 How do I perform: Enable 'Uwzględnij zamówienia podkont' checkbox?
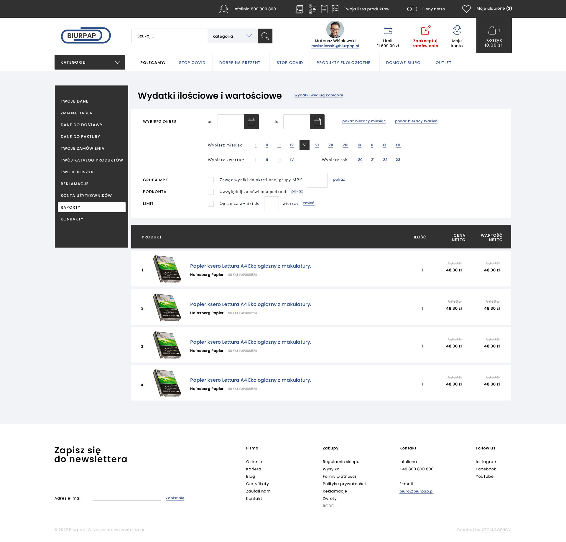[x=210, y=192]
